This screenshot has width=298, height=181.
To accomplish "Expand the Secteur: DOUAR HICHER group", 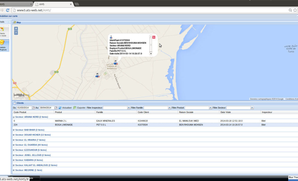I will [14, 135].
